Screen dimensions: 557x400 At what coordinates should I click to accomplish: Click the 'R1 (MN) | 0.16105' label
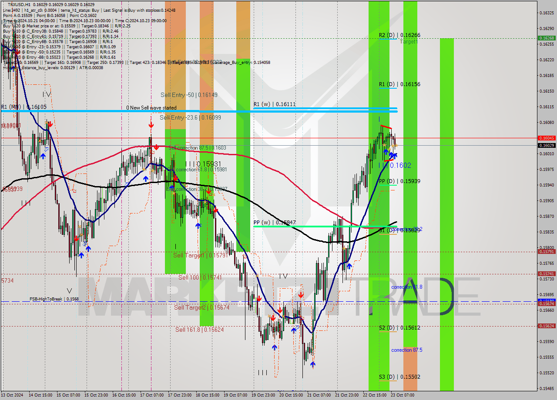(23, 107)
